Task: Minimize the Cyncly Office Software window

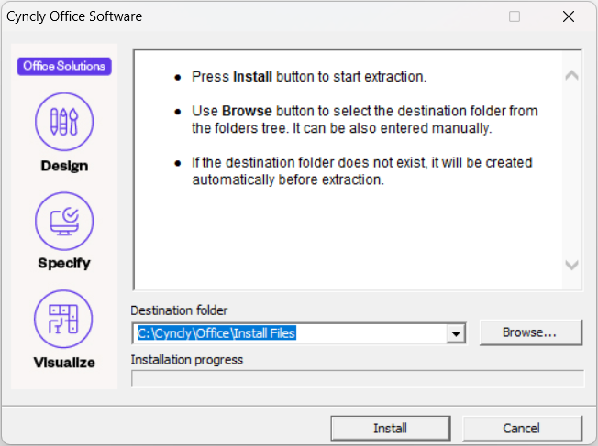Action: [461, 16]
